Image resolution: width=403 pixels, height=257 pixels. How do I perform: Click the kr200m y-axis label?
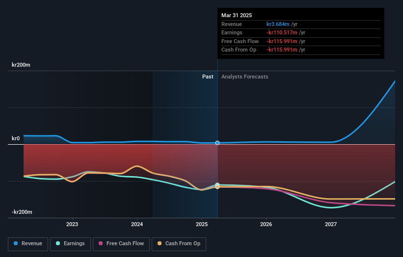click(21, 65)
